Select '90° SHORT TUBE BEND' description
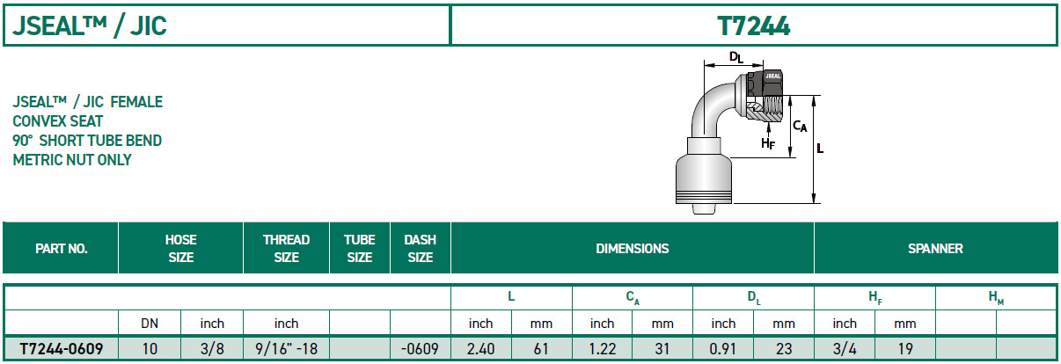 click(87, 141)
